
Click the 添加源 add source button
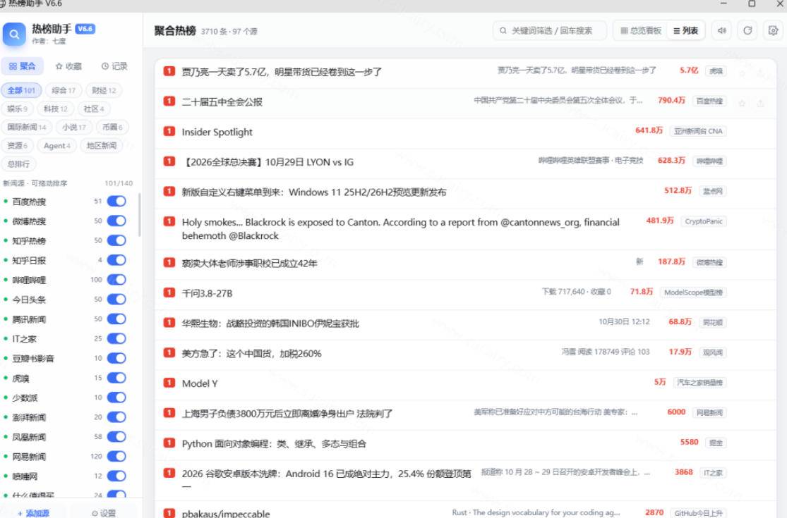tap(34, 512)
